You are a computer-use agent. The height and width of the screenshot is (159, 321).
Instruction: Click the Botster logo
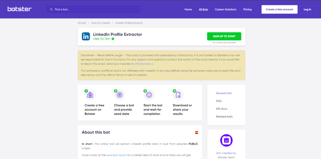pos(19,9)
